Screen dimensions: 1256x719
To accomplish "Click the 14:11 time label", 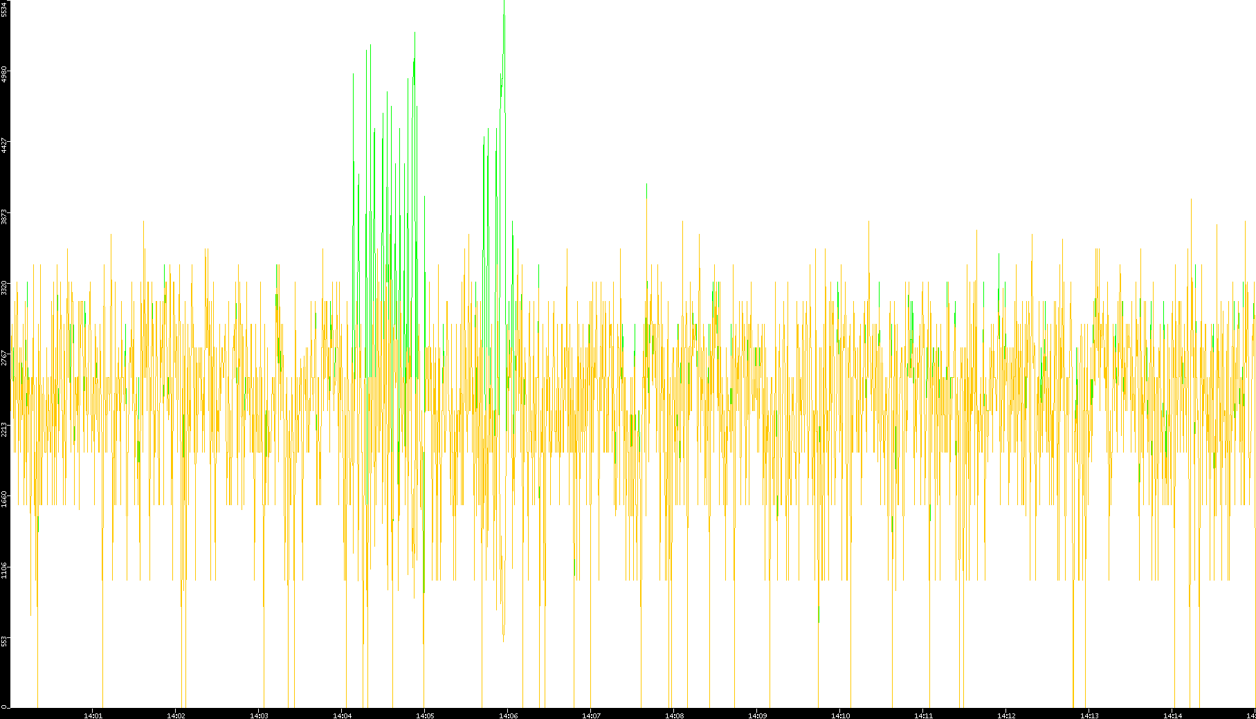I will pyautogui.click(x=923, y=716).
